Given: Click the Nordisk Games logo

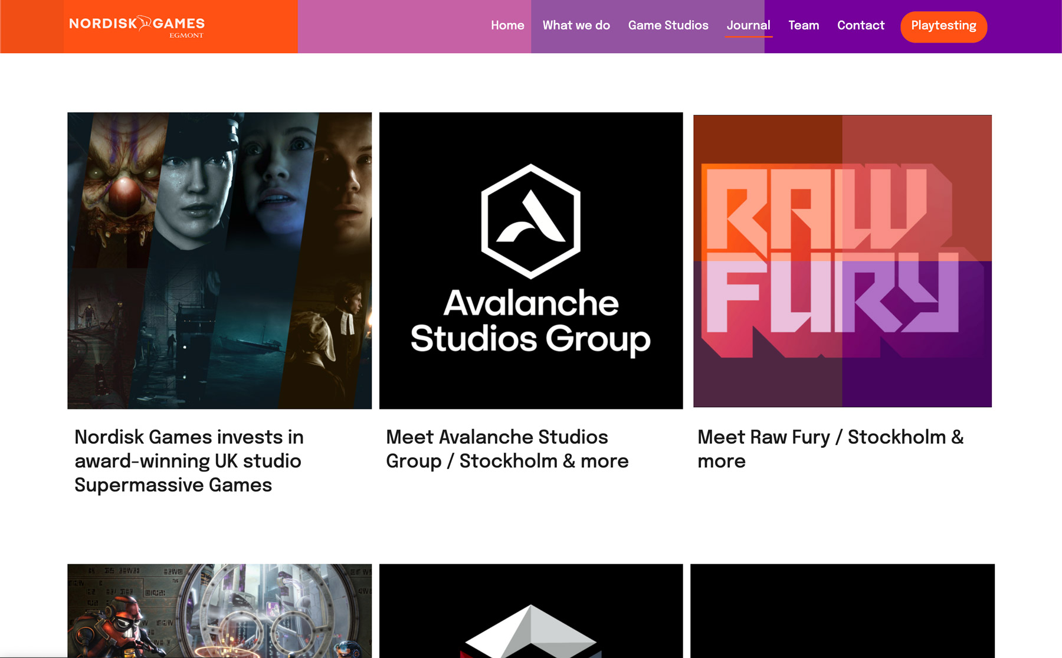Looking at the screenshot, I should 137,27.
